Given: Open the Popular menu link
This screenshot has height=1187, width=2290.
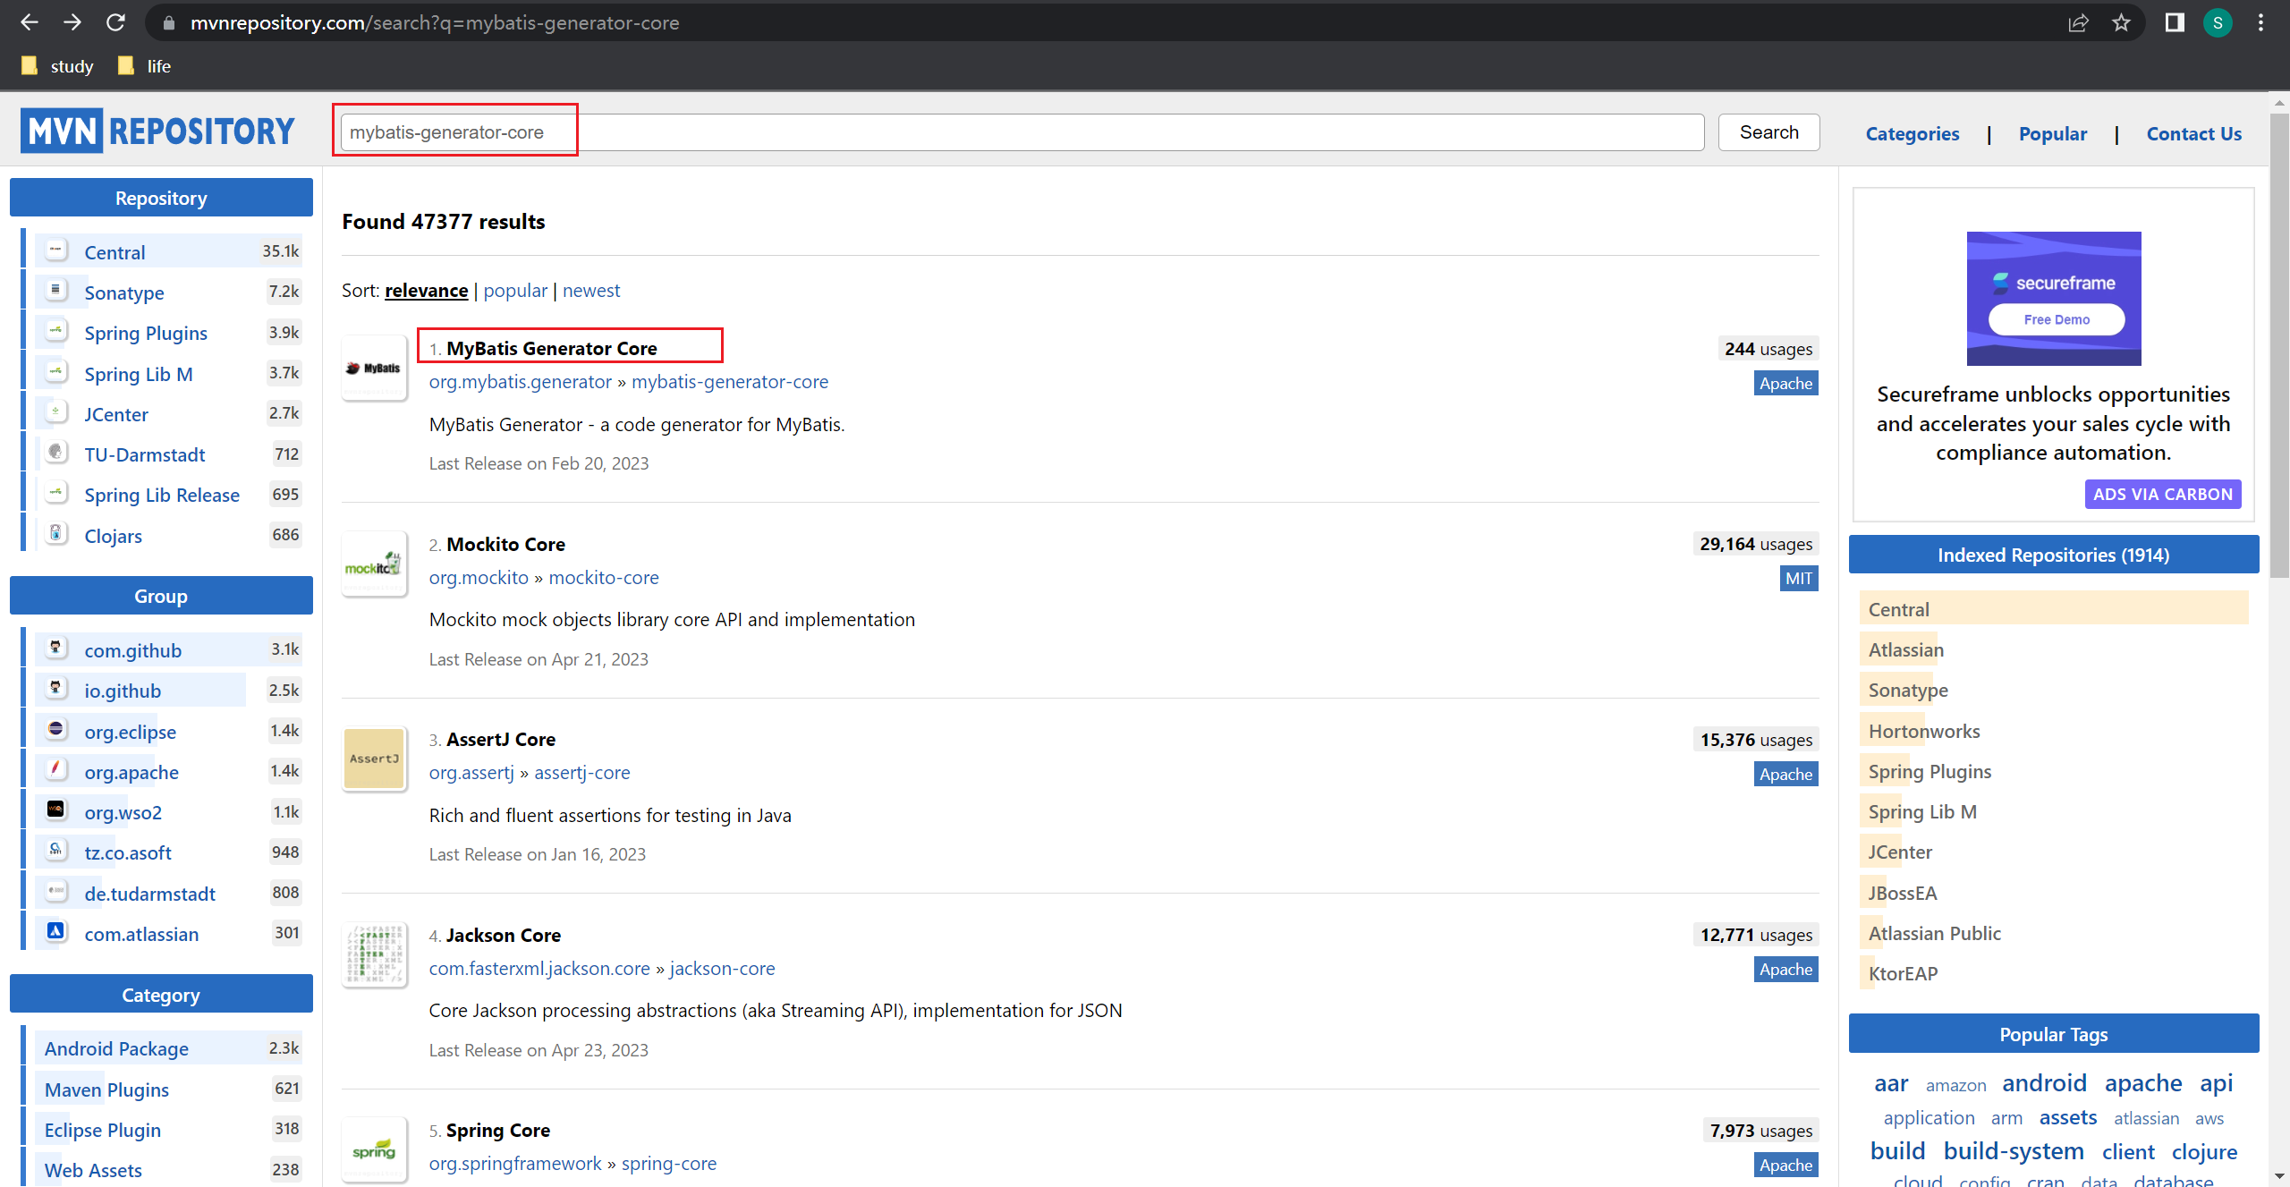Looking at the screenshot, I should coord(2052,134).
